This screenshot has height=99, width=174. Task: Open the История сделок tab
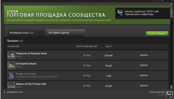(66, 33)
